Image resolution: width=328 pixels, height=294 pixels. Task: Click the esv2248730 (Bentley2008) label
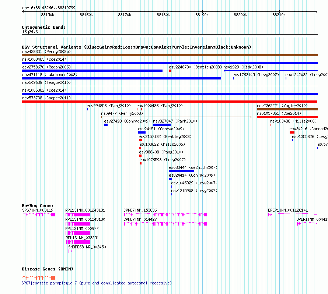195,67
